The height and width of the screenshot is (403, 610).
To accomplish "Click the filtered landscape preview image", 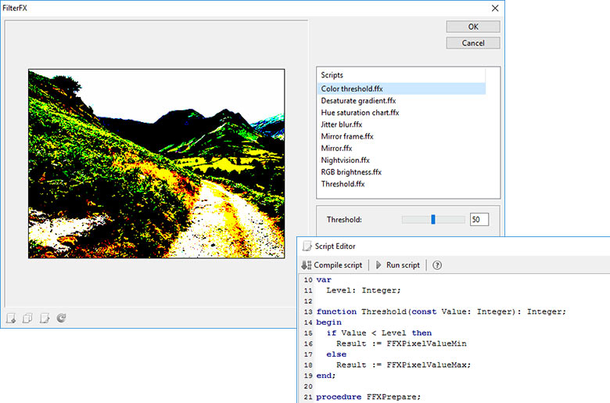I will click(156, 164).
